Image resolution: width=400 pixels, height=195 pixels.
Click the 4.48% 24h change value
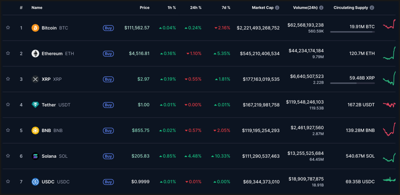193,156
